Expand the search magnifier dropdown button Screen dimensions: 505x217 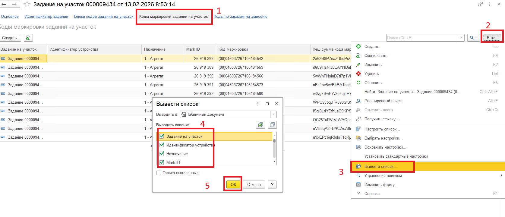[x=474, y=38]
